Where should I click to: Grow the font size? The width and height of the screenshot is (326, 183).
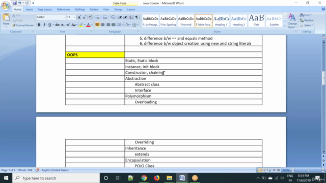click(79, 17)
